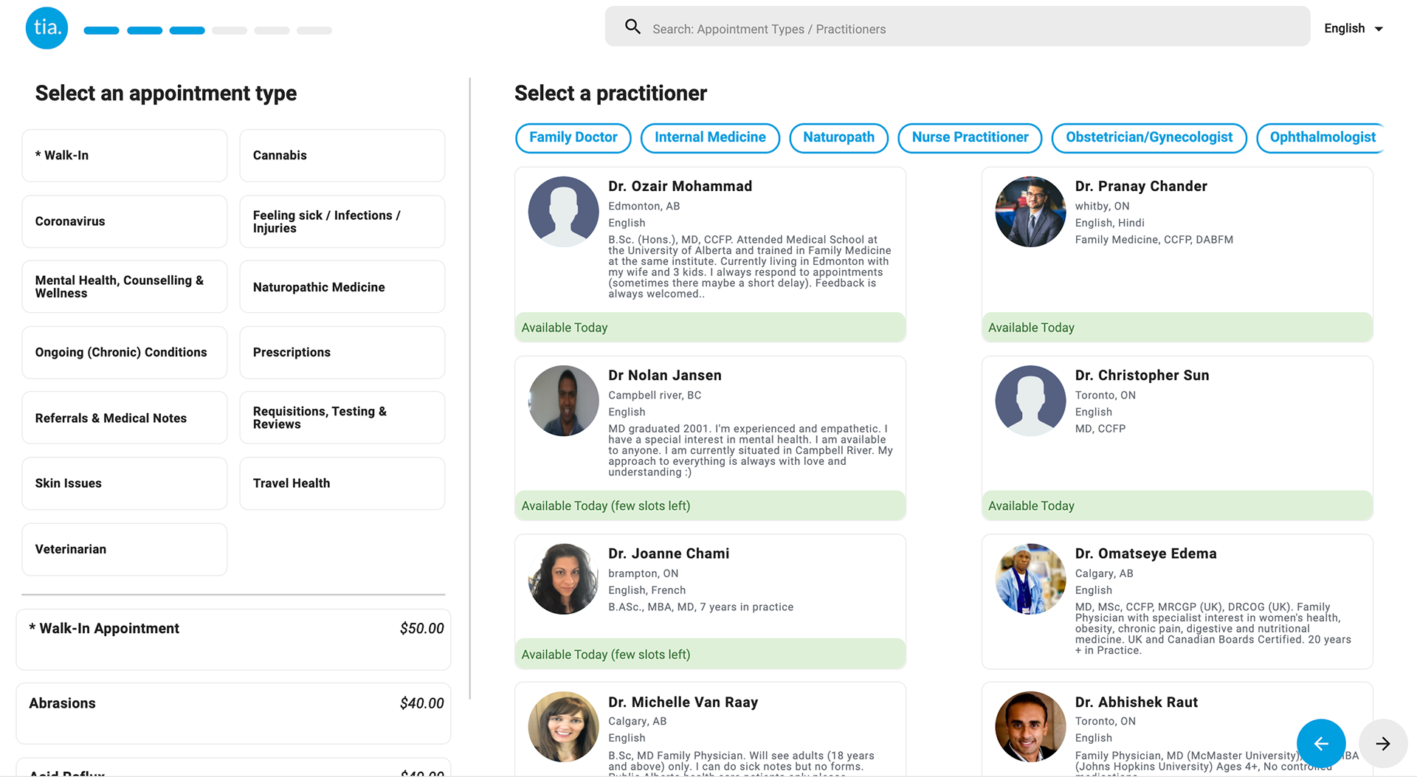Select Dr. Joanne Chami's avatar photo
This screenshot has height=777, width=1417.
click(563, 579)
